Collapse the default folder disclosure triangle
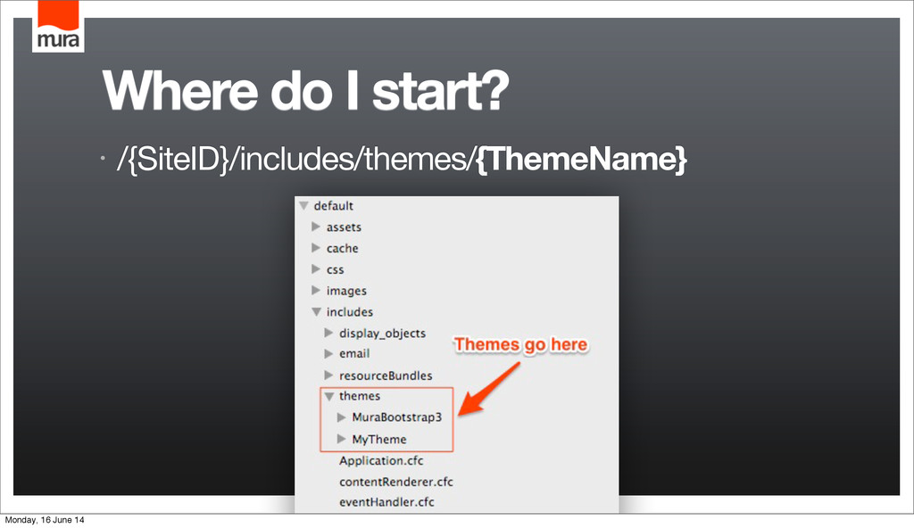 coord(303,206)
